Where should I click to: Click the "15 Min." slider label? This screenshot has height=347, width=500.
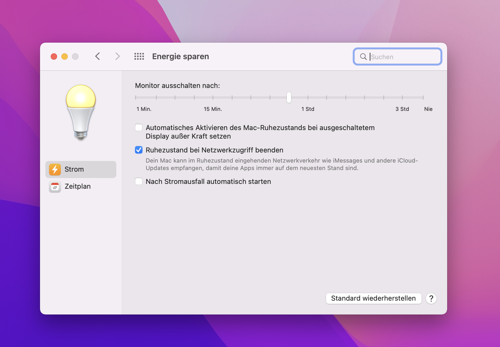coord(213,109)
